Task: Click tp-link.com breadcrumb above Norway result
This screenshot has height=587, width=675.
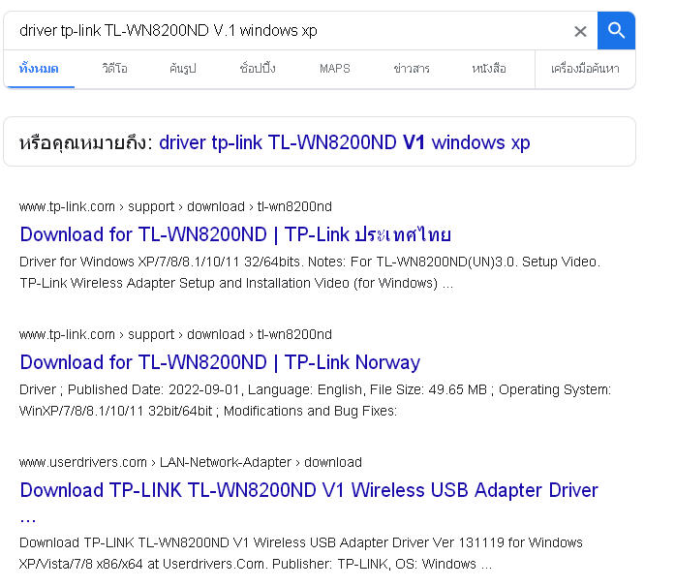Action: pyautogui.click(x=175, y=334)
